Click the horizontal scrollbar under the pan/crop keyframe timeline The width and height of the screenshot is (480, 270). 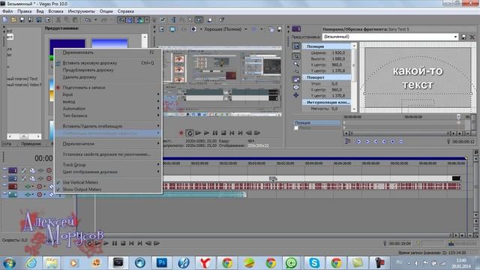(400, 133)
